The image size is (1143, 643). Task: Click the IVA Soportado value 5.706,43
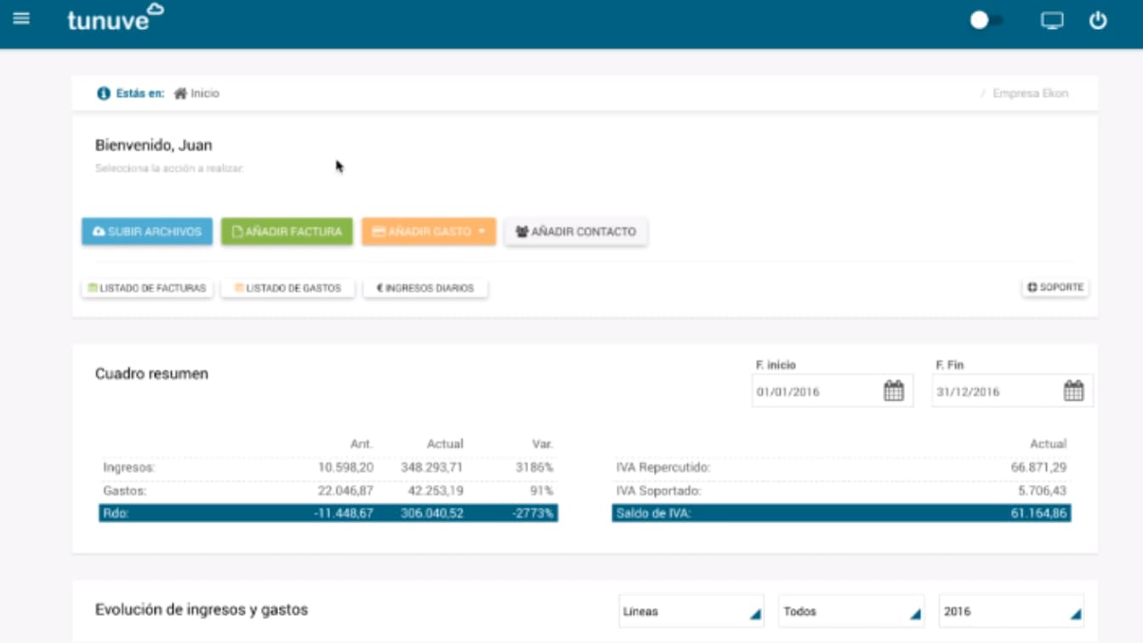(1042, 491)
